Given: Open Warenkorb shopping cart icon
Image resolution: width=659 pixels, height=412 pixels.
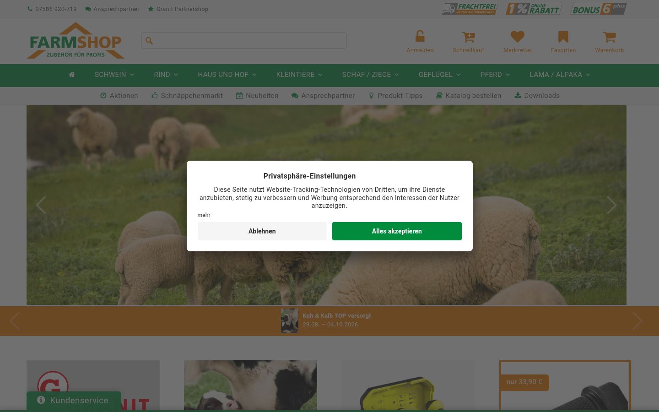Looking at the screenshot, I should click(x=609, y=37).
